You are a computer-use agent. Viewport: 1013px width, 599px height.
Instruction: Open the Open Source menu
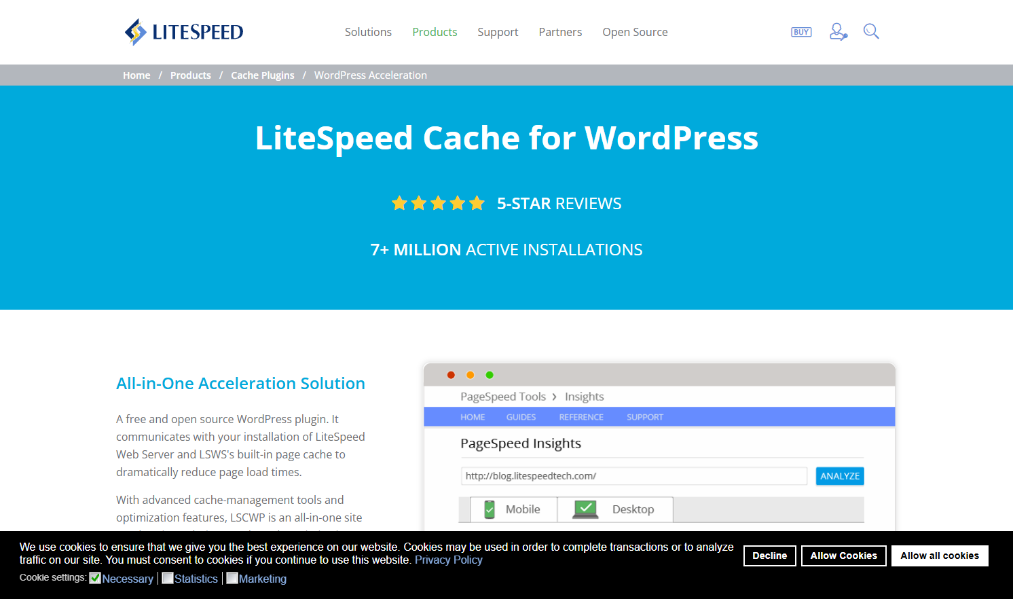click(x=635, y=32)
